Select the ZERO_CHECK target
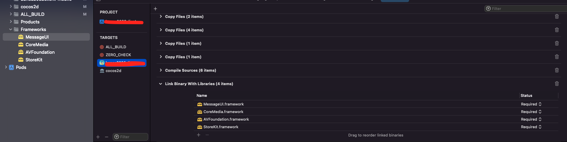Image resolution: width=567 pixels, height=142 pixels. (118, 55)
